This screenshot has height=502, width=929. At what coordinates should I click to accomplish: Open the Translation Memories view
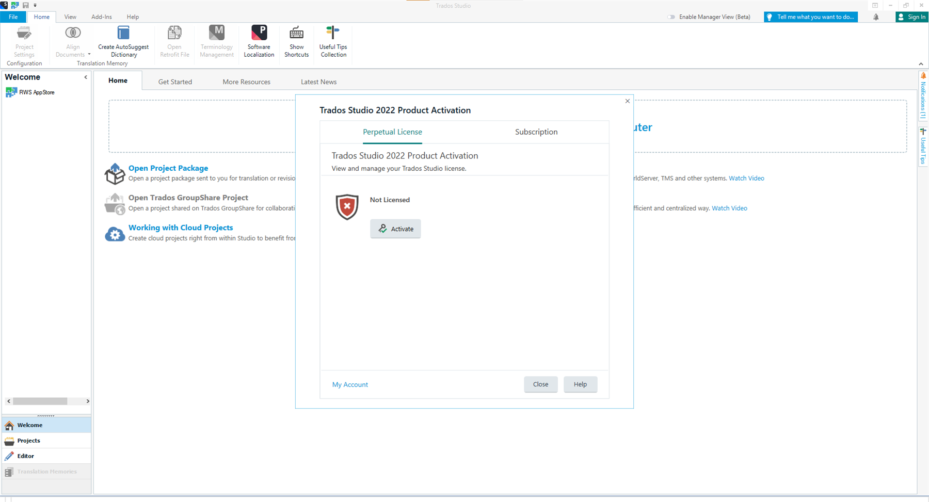pos(46,472)
